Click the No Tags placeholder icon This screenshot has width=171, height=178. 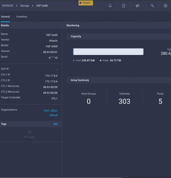[x=29, y=132]
